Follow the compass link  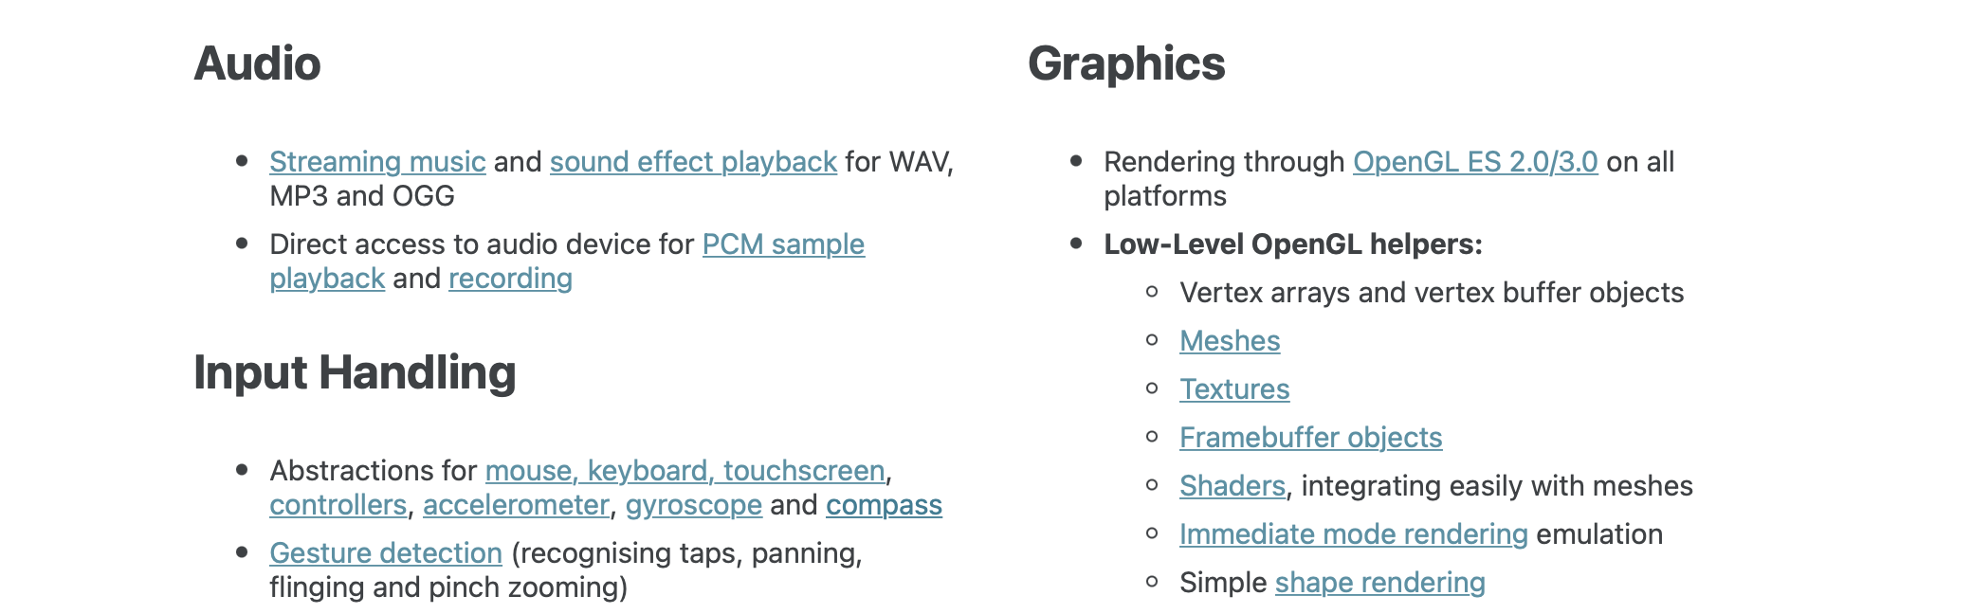coord(884,505)
